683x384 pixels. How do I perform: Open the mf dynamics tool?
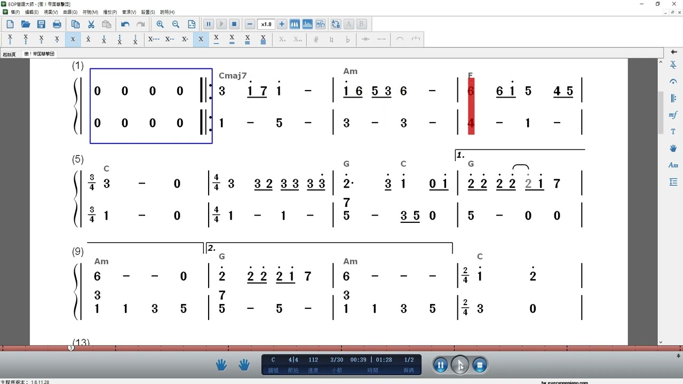click(x=673, y=115)
